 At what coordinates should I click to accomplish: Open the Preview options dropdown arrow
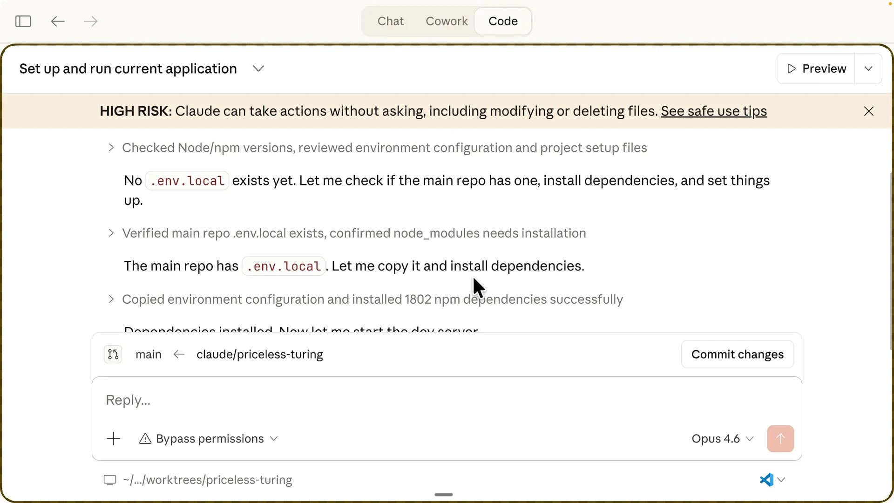click(868, 69)
